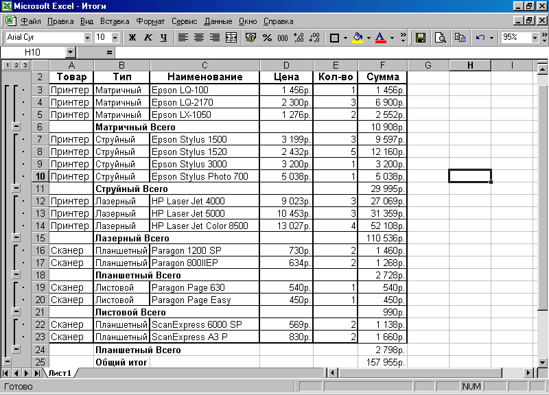Open the Правка menu

[60, 21]
